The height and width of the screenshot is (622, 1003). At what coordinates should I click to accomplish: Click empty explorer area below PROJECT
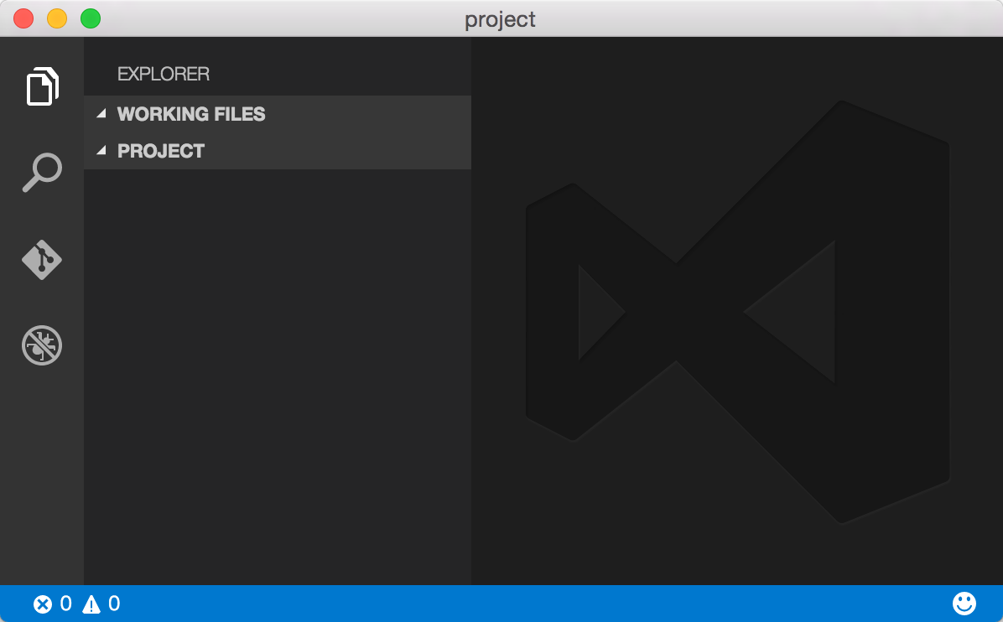click(277, 377)
